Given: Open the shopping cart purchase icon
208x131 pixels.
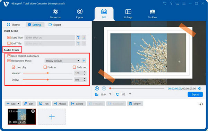Looking at the screenshot, I should 165,3.
